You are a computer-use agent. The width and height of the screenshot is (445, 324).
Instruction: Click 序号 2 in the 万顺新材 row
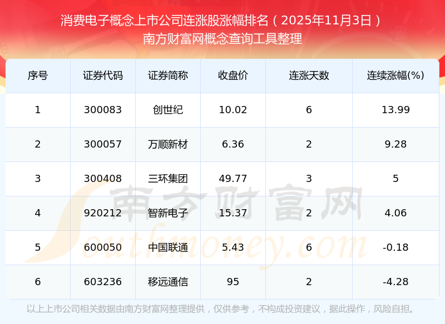[x=38, y=144]
